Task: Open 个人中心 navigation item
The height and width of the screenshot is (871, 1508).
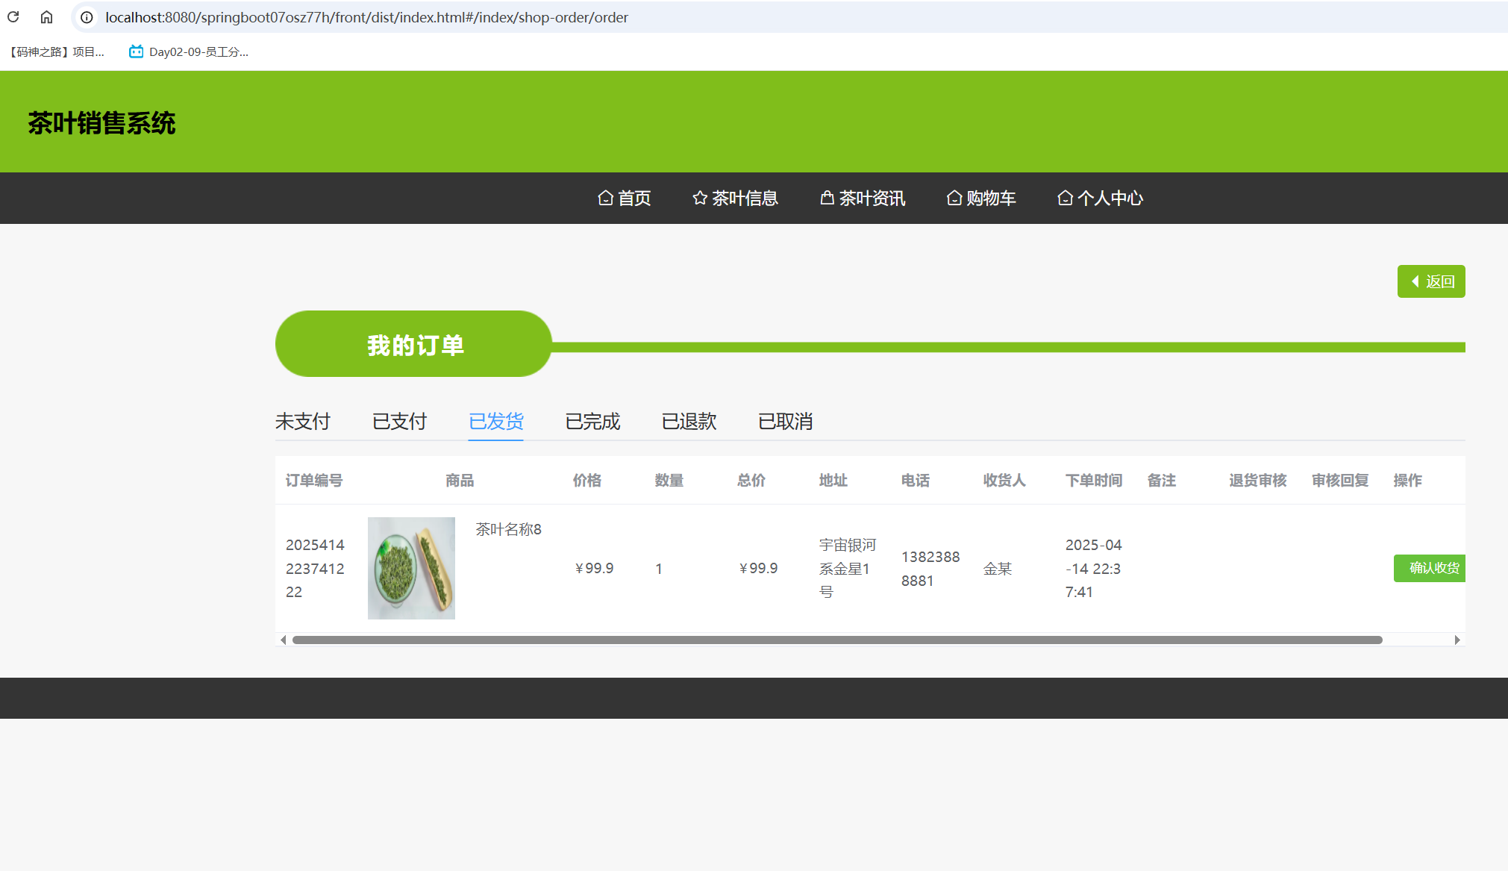Action: [x=1101, y=199]
